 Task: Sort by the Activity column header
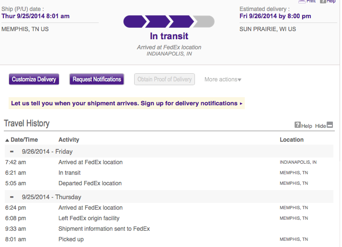68,140
